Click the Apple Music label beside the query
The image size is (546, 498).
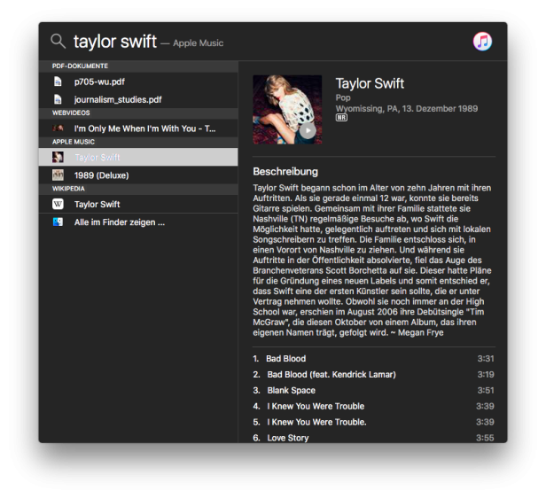199,43
